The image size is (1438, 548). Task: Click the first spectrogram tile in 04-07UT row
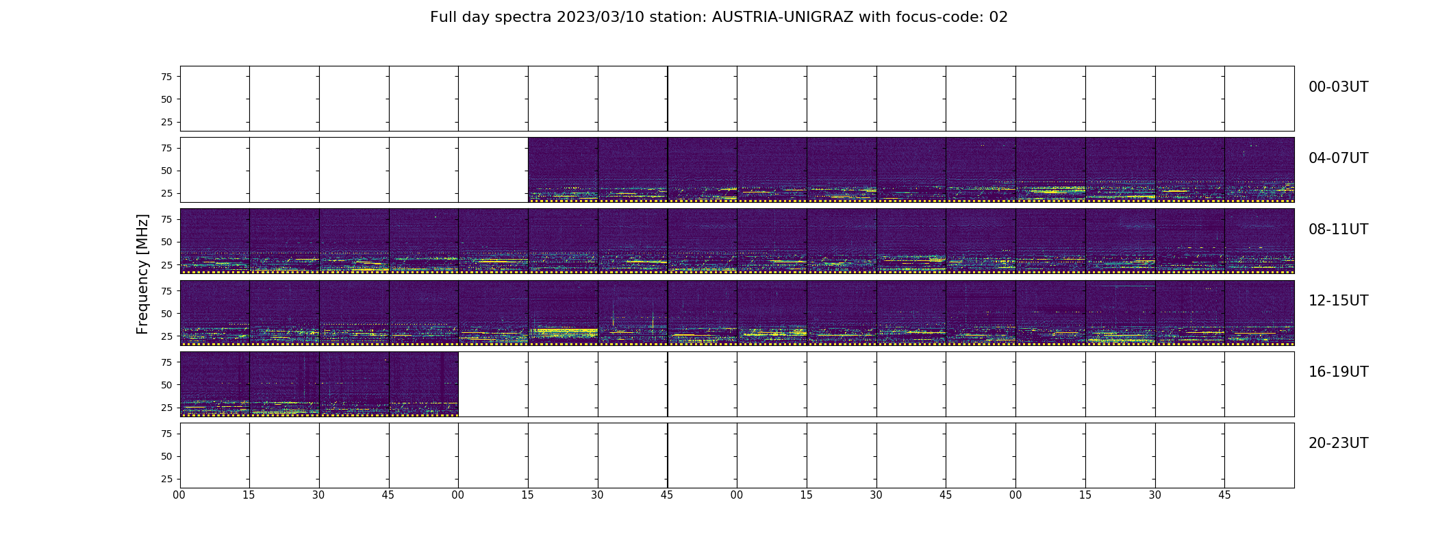563,170
